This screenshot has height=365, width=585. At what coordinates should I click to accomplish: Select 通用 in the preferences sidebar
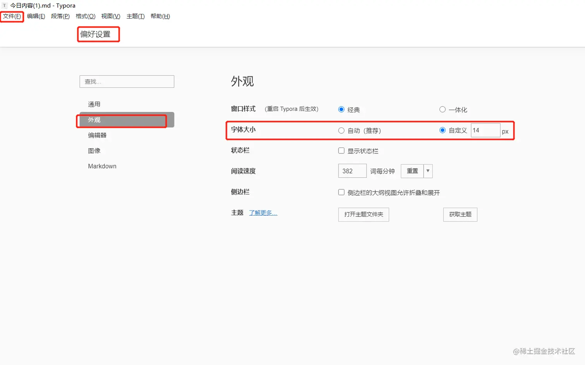(x=127, y=104)
